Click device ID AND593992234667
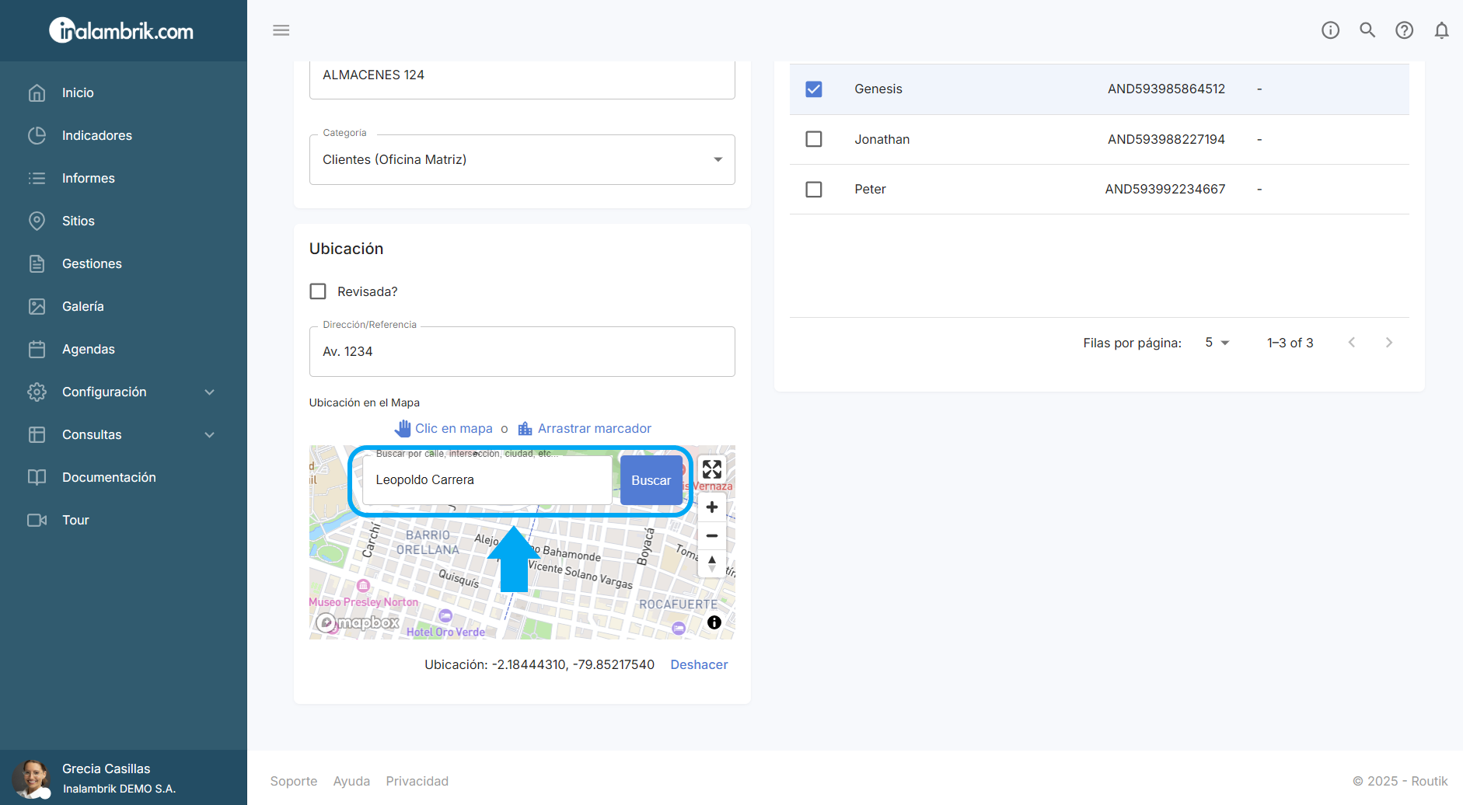 pos(1165,190)
